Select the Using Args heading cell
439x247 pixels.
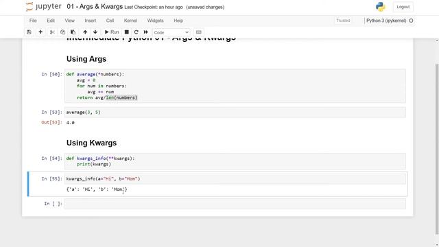(x=86, y=59)
